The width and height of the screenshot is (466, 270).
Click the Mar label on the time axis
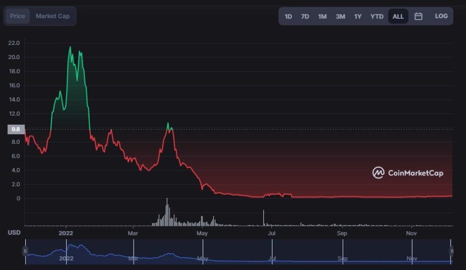coord(133,233)
